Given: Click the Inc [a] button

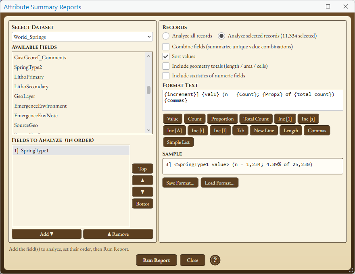Looking at the screenshot, I should pyautogui.click(x=308, y=119).
